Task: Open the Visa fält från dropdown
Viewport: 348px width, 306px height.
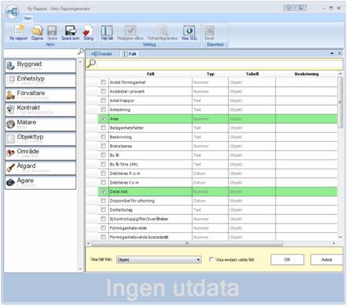Action: pos(159,260)
